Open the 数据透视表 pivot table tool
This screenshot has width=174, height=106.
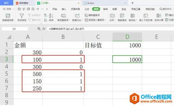[x=8, y=17]
